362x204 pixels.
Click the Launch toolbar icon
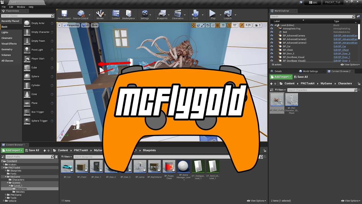coord(228,15)
